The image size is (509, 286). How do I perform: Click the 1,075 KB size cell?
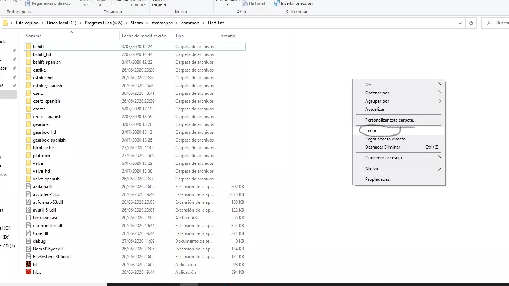coord(236,194)
